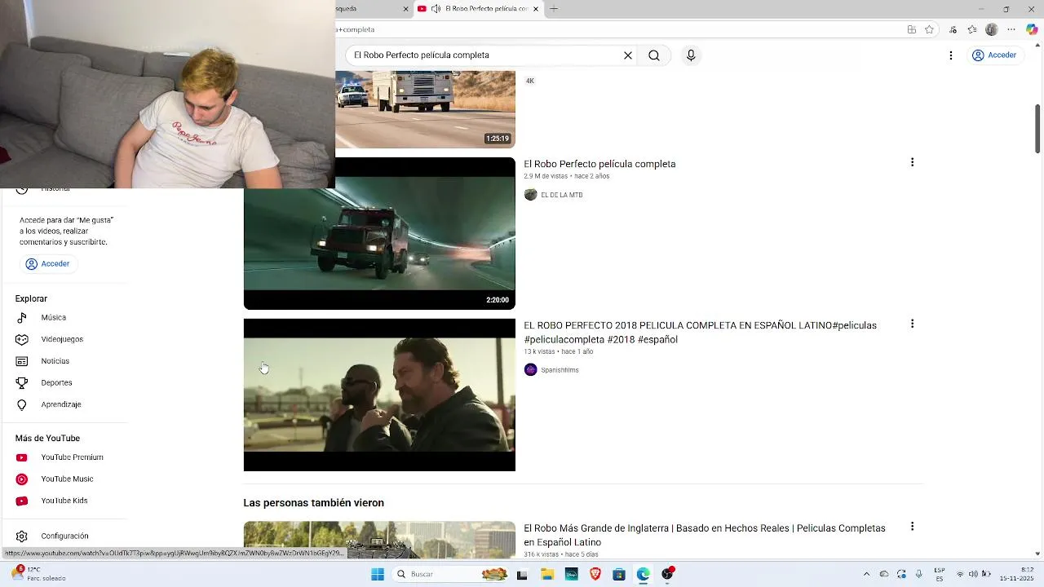Click the page vertical scrollbar thumb
The height and width of the screenshot is (587, 1044).
pos(1037,129)
